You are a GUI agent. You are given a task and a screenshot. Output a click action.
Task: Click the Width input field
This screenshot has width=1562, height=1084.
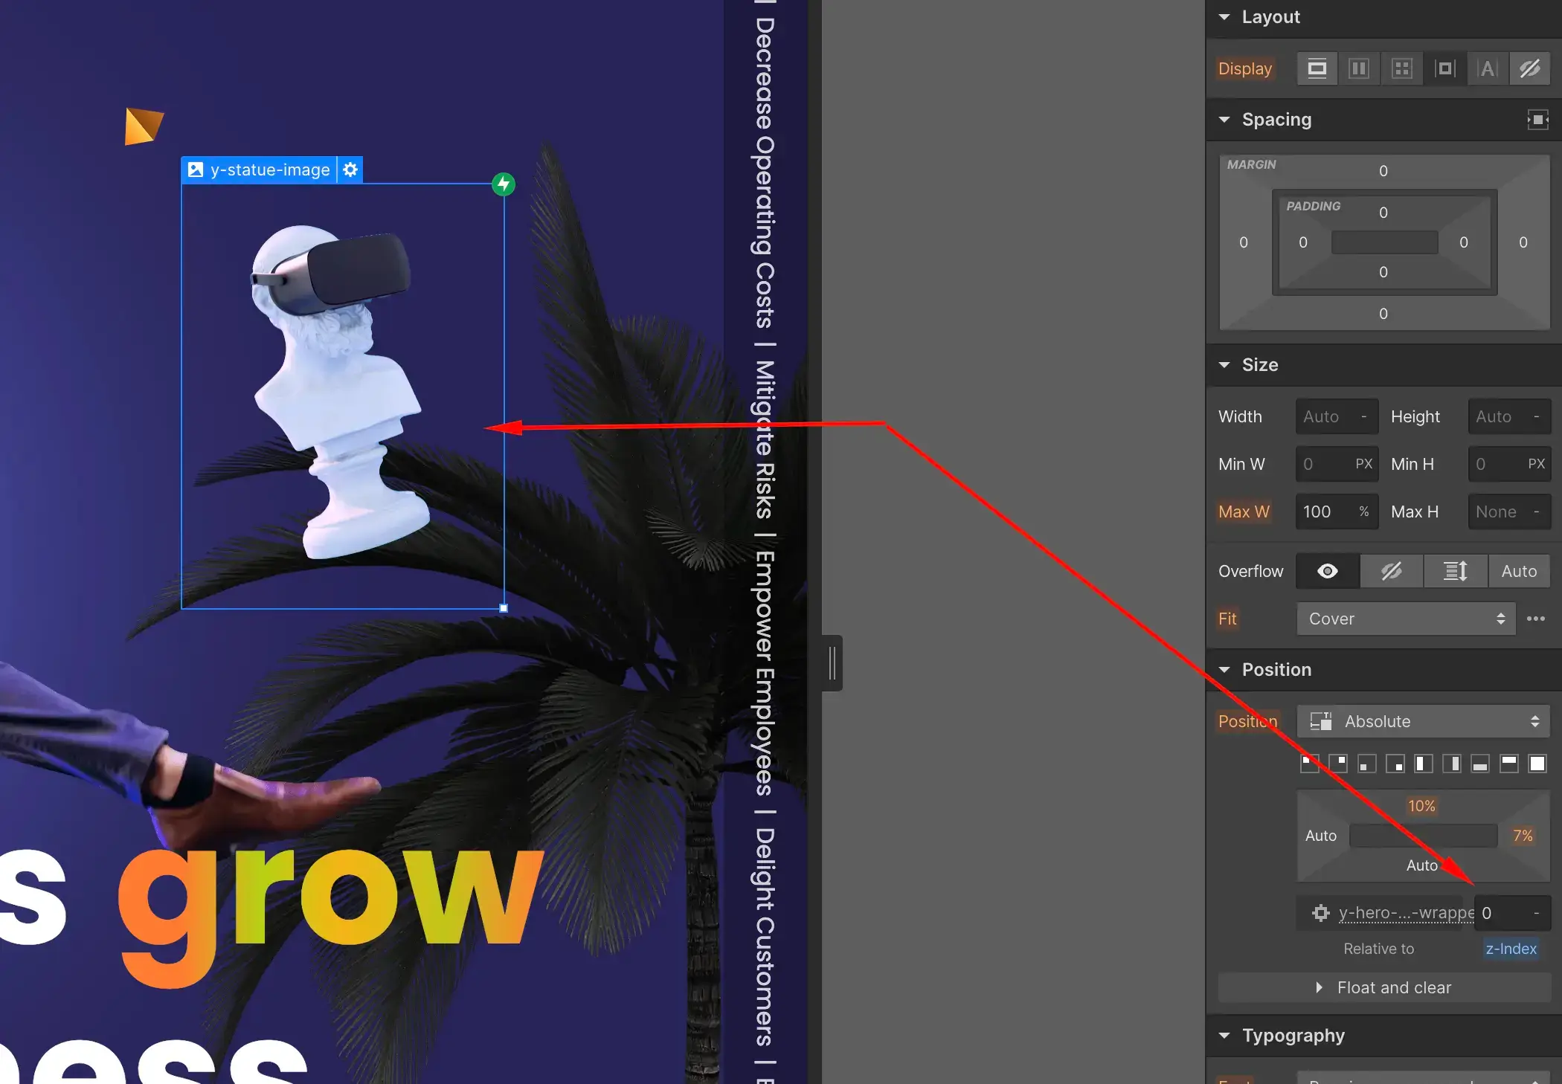pos(1337,416)
